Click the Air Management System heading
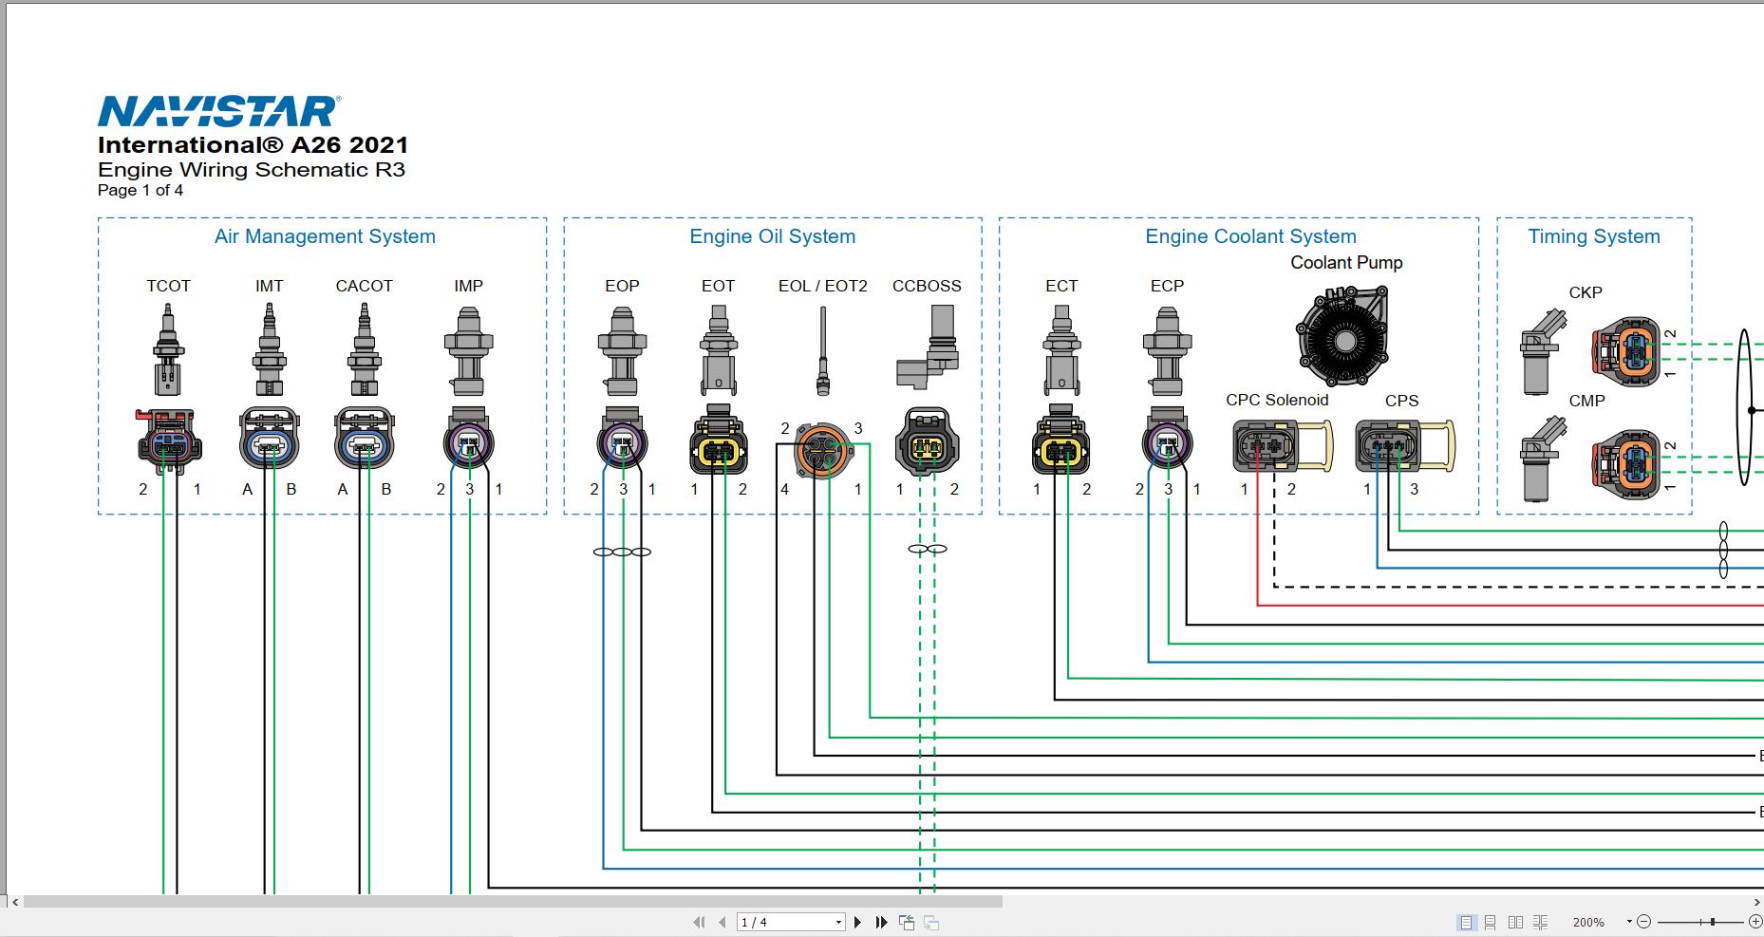The width and height of the screenshot is (1764, 937). 325,236
